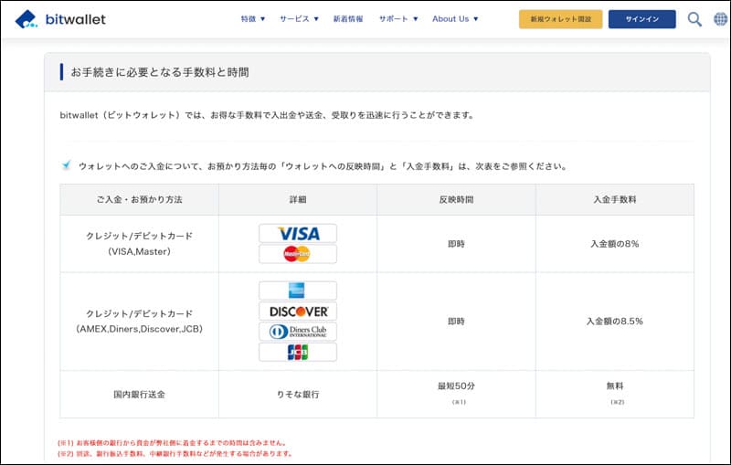Click the globe language icon
This screenshot has height=465, width=731.
720,19
